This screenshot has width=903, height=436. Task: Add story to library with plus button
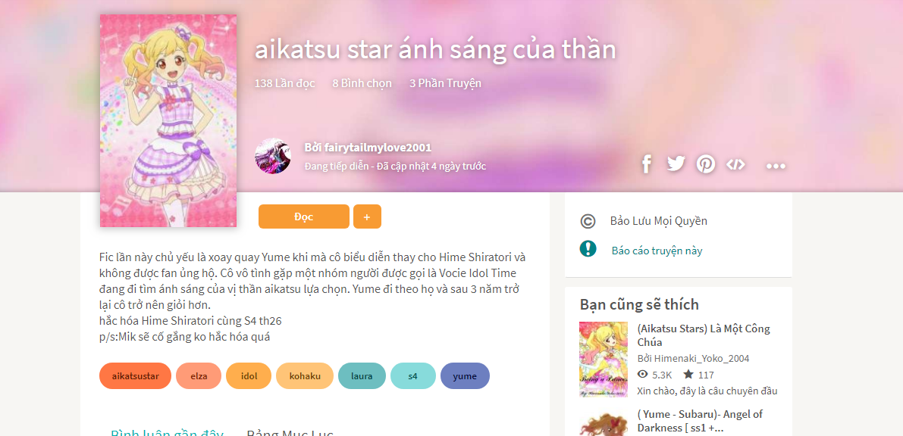tap(367, 216)
